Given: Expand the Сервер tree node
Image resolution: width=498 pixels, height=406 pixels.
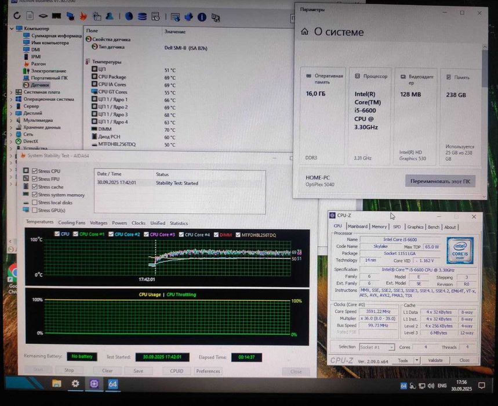Looking at the screenshot, I should [x=12, y=106].
